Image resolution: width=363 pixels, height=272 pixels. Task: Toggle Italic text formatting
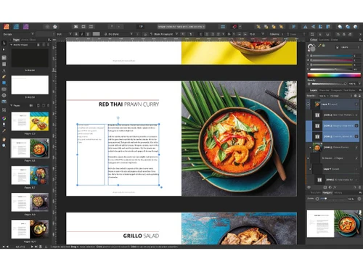[82, 34]
